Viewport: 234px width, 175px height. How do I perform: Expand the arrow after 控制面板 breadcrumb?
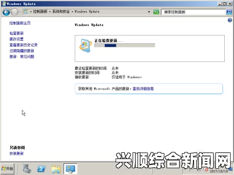50,12
